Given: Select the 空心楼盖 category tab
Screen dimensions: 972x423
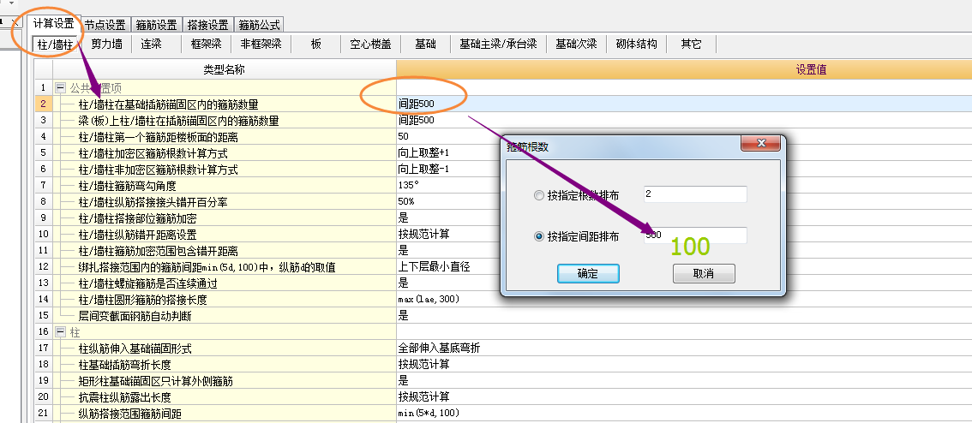Looking at the screenshot, I should click(x=370, y=44).
